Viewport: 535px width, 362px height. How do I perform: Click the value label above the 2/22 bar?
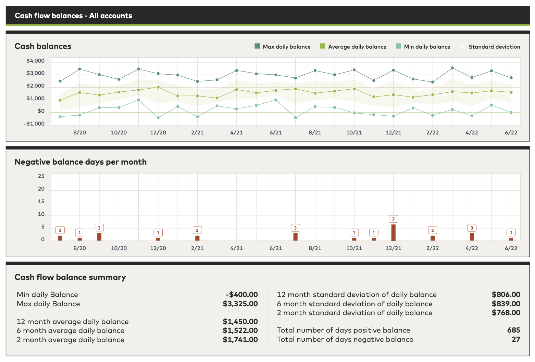[433, 230]
